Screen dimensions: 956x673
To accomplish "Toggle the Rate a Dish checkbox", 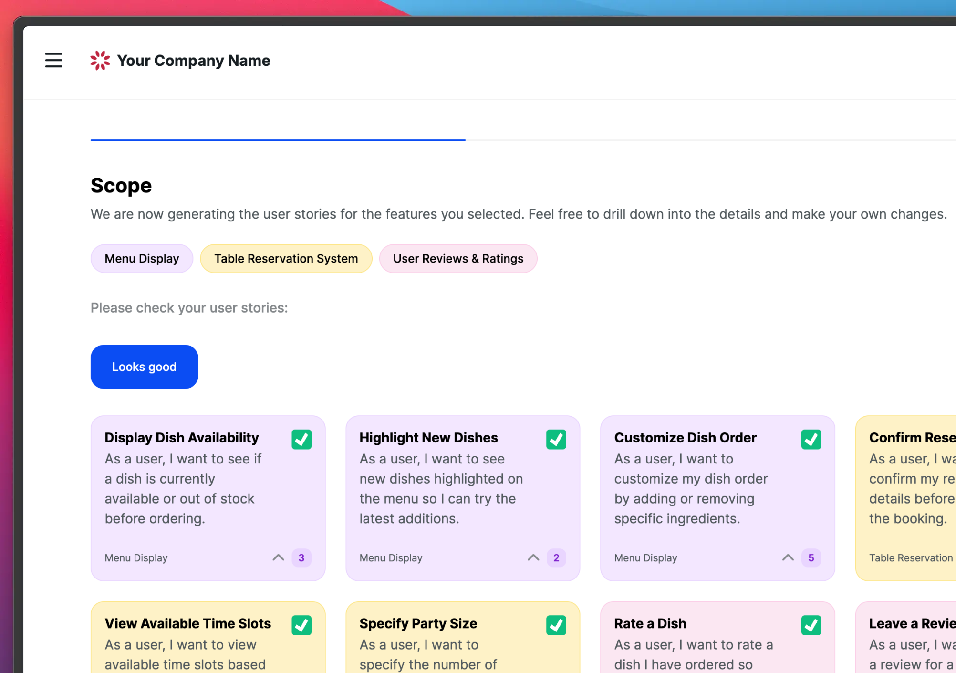I will (x=811, y=625).
